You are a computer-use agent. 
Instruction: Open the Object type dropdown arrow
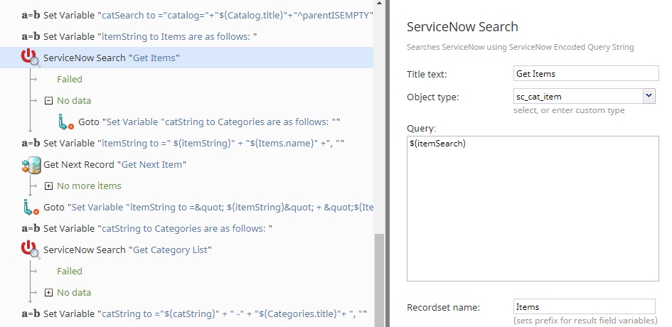pos(649,96)
